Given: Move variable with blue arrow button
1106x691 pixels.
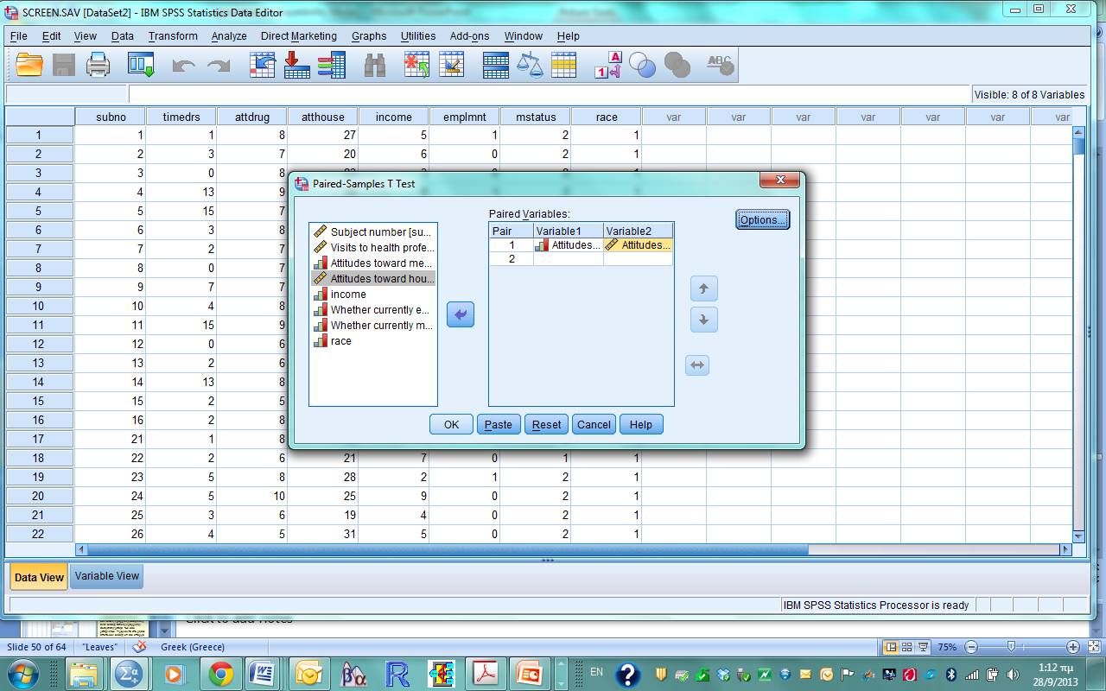Looking at the screenshot, I should tap(461, 315).
